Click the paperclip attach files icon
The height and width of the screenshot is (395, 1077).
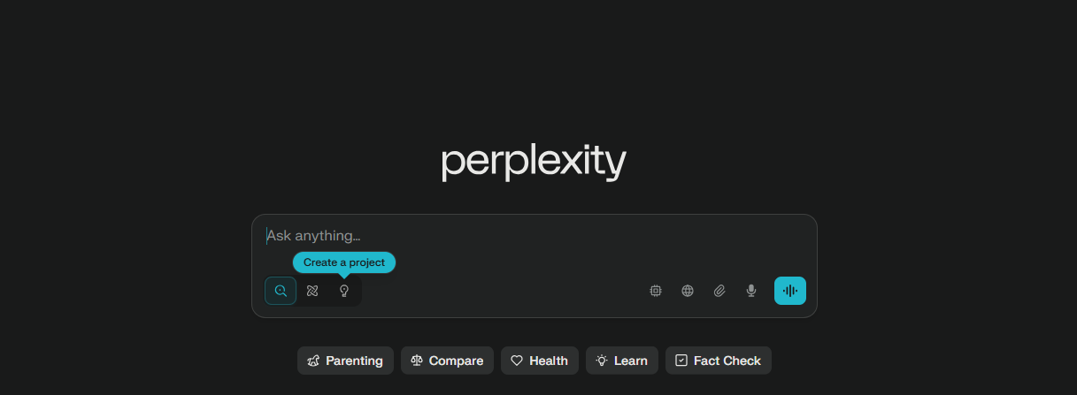[x=719, y=291]
